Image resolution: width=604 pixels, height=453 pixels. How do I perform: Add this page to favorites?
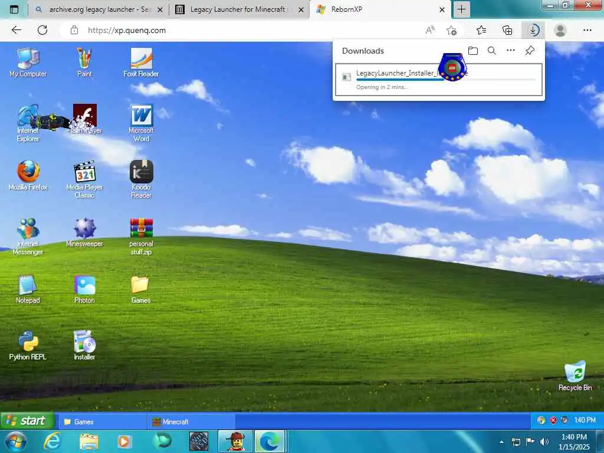pyautogui.click(x=451, y=30)
